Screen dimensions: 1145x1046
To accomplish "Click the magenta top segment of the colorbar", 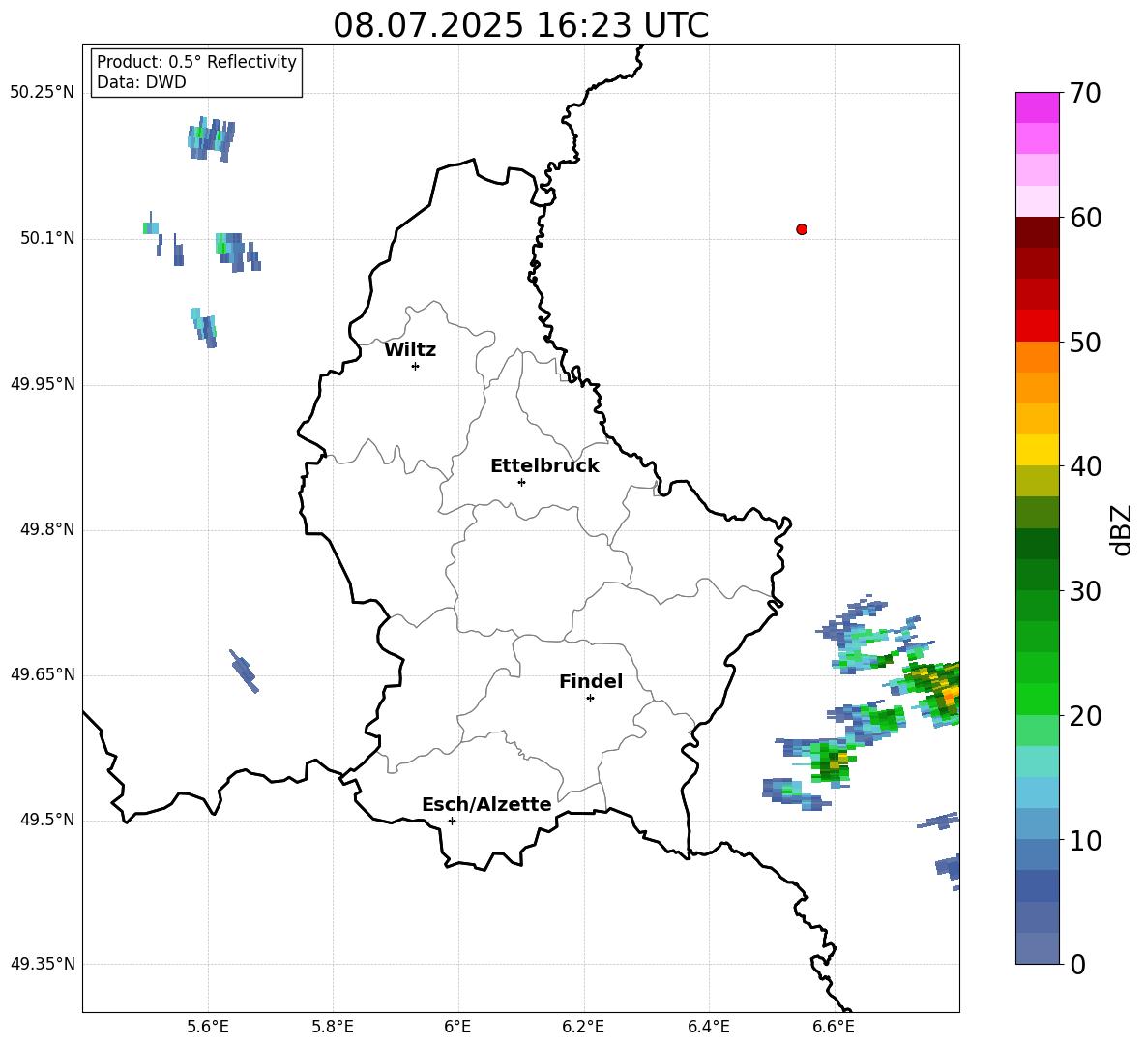I will (1038, 108).
